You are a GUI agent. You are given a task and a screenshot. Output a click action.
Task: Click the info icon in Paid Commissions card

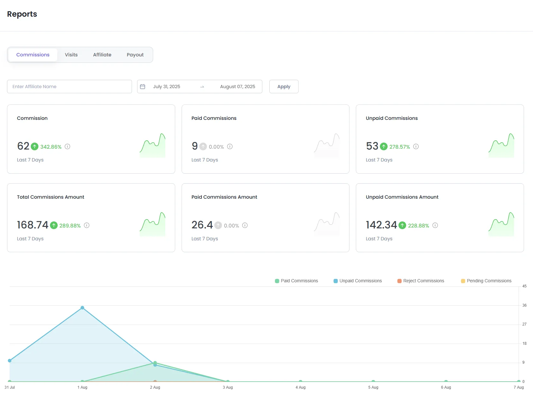tap(230, 146)
